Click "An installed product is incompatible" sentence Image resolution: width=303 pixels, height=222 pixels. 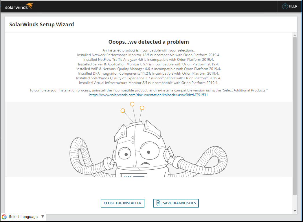click(x=148, y=50)
